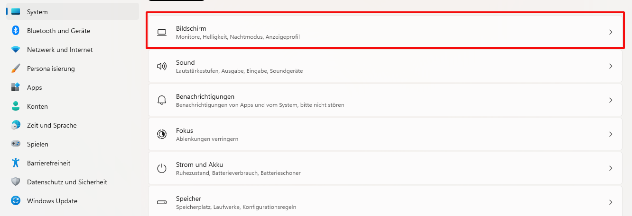Viewport: 632px width, 216px height.
Task: Open the Apps sidebar category
Action: tap(34, 87)
